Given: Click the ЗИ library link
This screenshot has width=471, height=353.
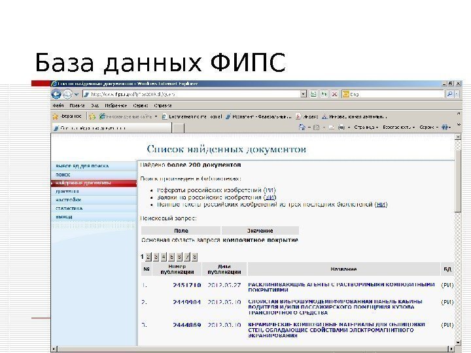Looking at the screenshot, I should point(270,197).
